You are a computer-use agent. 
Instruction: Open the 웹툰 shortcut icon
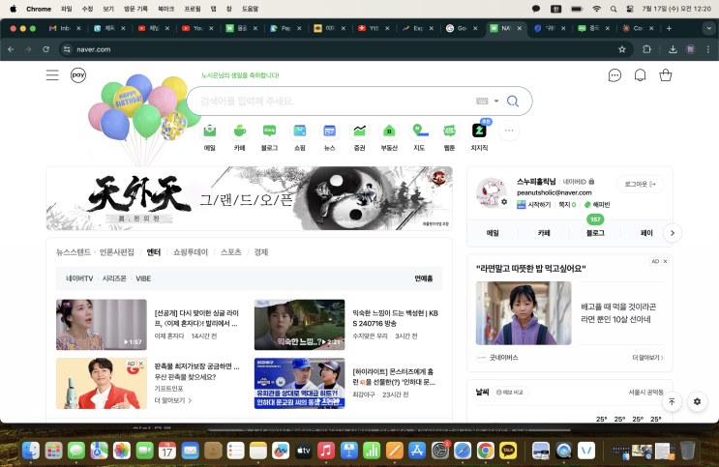[449, 131]
